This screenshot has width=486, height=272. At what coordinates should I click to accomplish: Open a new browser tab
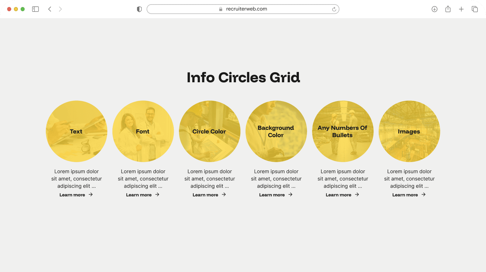pyautogui.click(x=461, y=9)
